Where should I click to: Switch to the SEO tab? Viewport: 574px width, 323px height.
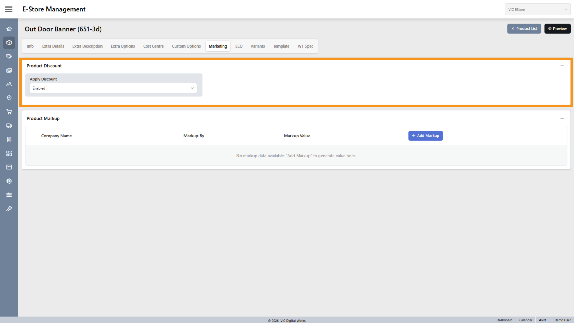(239, 46)
